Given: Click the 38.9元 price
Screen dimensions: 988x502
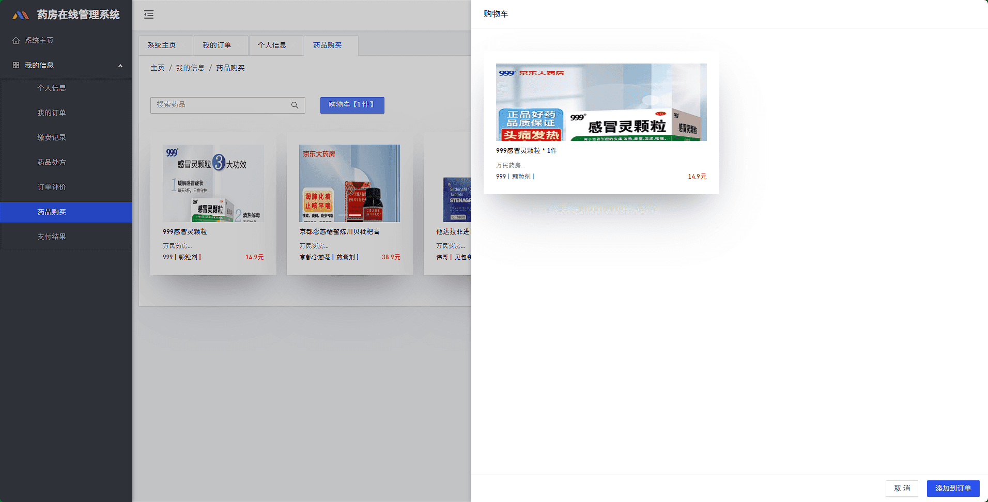Looking at the screenshot, I should [391, 257].
